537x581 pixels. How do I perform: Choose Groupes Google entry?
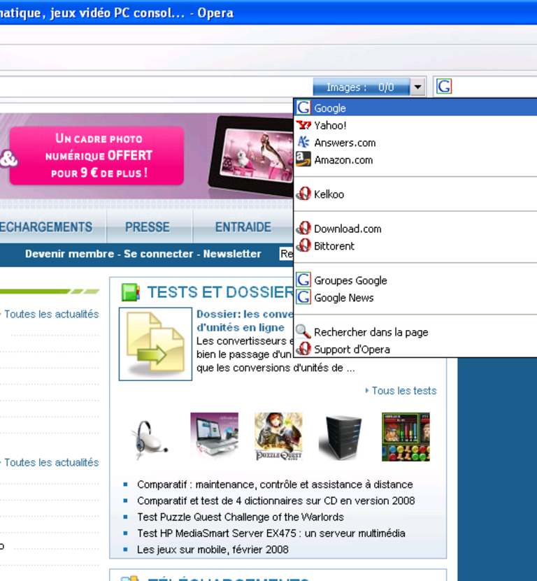click(416, 280)
